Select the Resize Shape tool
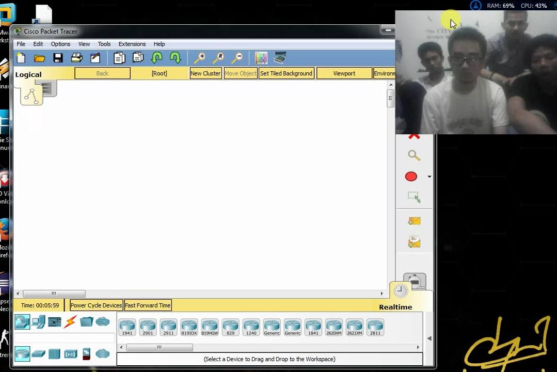The width and height of the screenshot is (557, 372). pyautogui.click(x=414, y=197)
